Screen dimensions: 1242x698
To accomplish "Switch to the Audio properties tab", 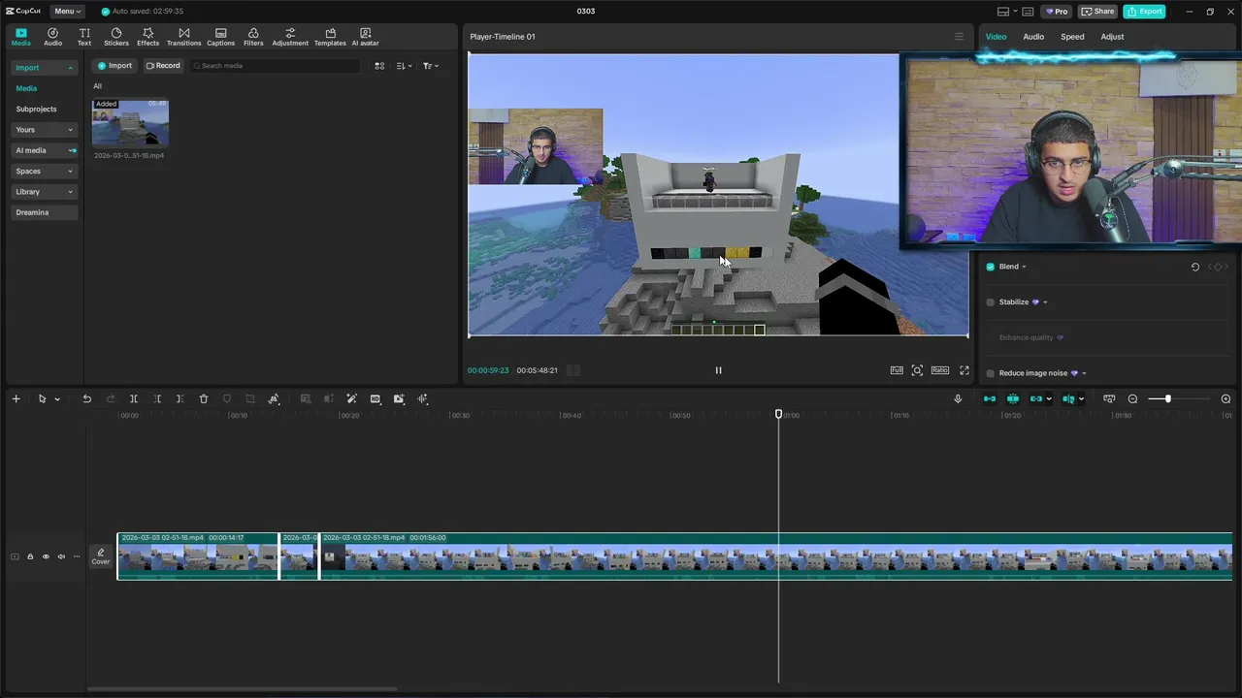I will pyautogui.click(x=1033, y=37).
